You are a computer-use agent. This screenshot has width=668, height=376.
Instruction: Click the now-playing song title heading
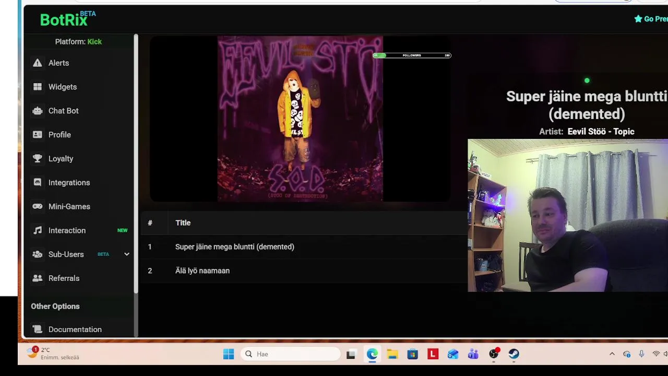pos(587,105)
